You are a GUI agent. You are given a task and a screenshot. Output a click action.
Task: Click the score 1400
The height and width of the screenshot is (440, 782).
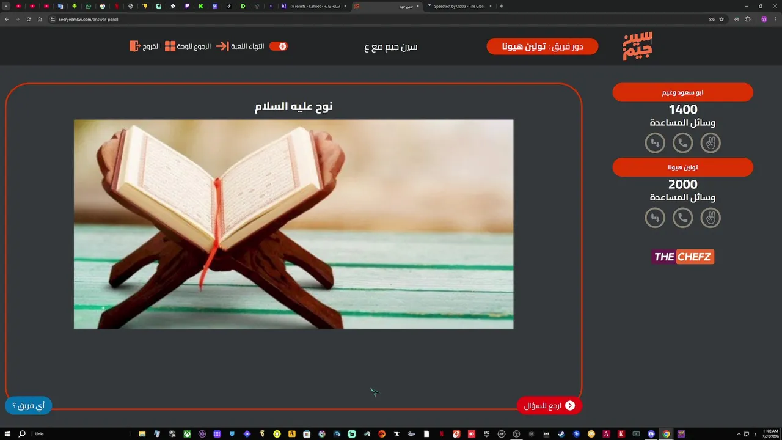click(682, 109)
